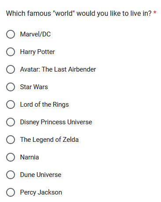
Task: Select the Marvel/DC radio button
Action: (11, 34)
